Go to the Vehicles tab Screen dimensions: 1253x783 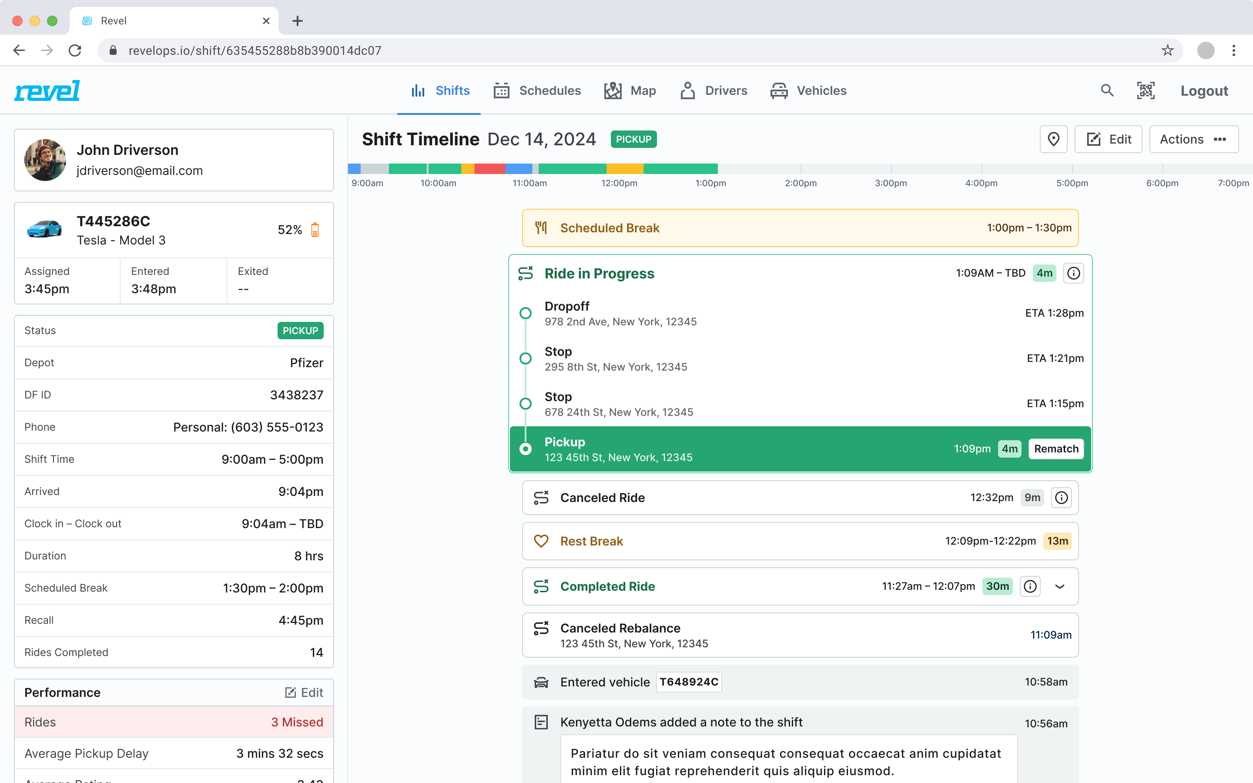tap(808, 90)
